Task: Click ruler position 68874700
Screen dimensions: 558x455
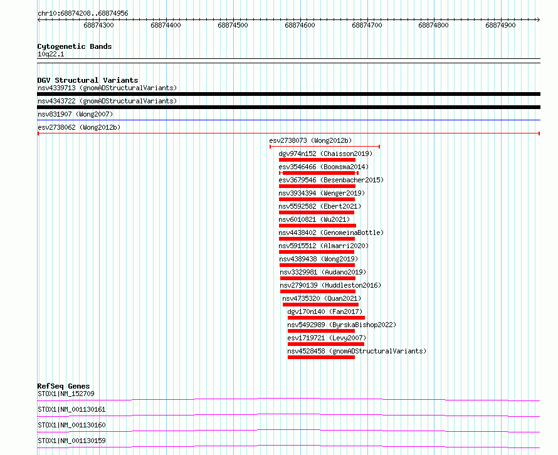Action: coord(367,25)
